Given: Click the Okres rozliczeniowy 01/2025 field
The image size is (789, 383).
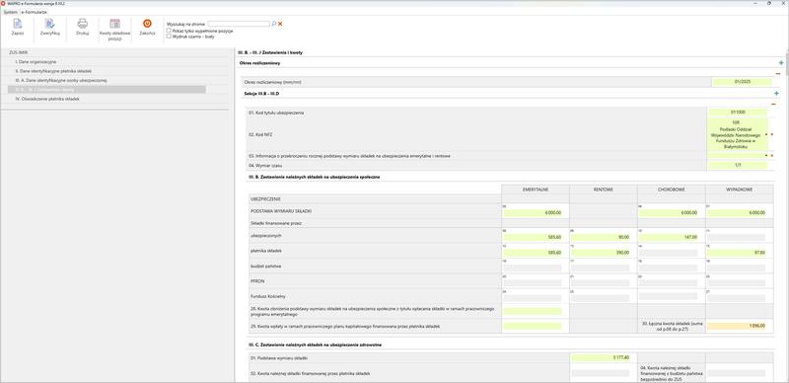Looking at the screenshot, I should point(742,82).
